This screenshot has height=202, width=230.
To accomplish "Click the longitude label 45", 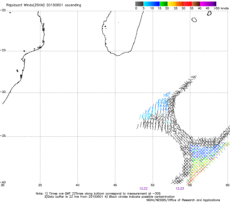I will click(115, 185).
